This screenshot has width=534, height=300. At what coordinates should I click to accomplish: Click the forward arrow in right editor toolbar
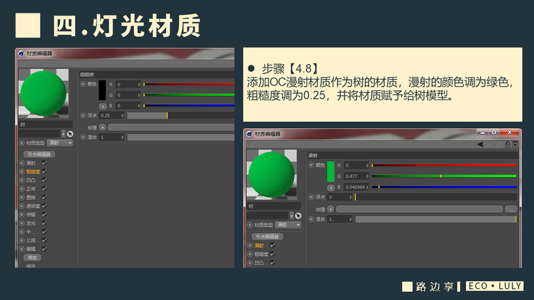pyautogui.click(x=489, y=145)
